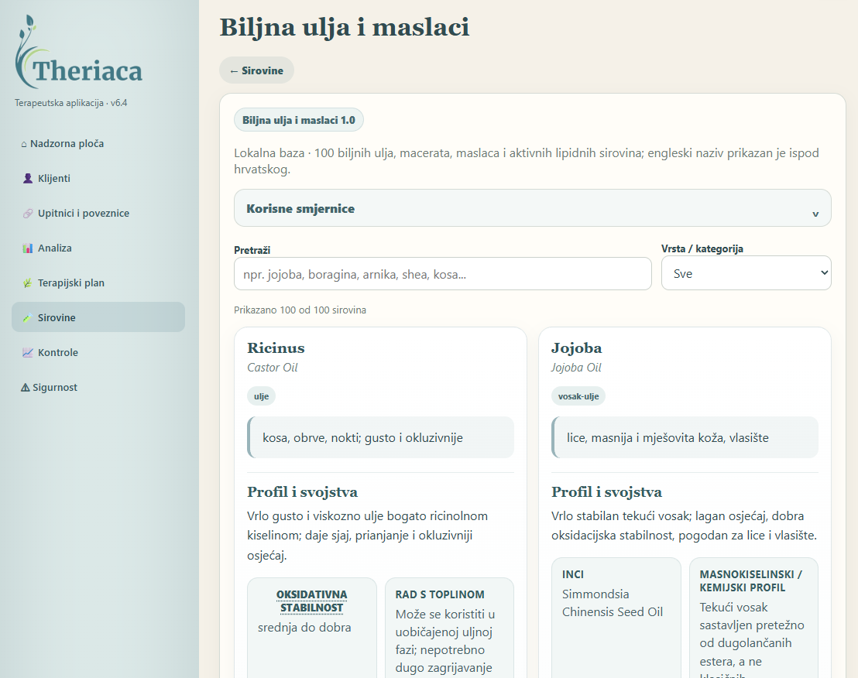858x678 pixels.
Task: Click the 'Jojoba Oil' English name
Action: (x=576, y=368)
